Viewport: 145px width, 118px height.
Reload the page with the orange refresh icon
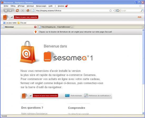pyautogui.click(x=17, y=11)
